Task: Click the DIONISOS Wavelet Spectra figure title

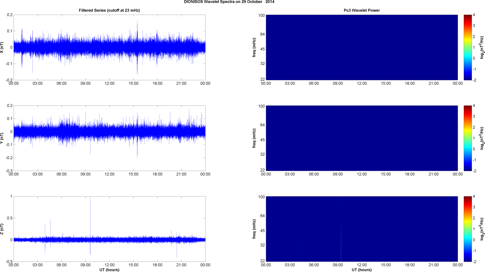Action: click(x=229, y=2)
